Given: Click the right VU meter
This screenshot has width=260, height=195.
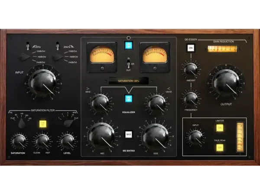Looking at the screenshot, I should (x=155, y=57).
